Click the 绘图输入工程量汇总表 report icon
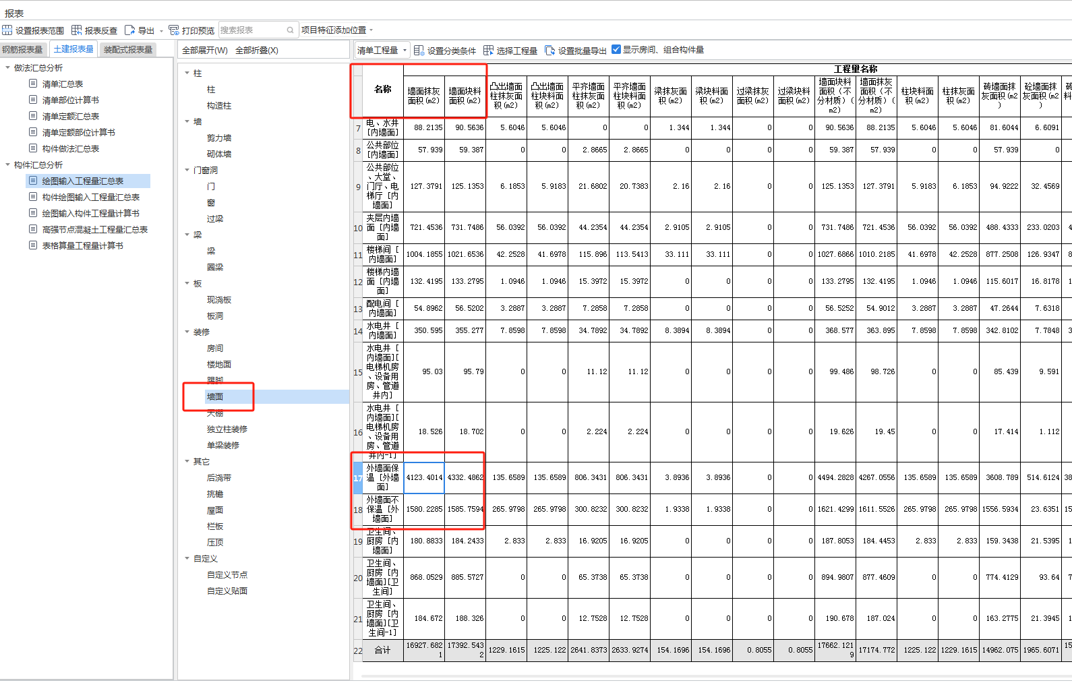 [33, 181]
